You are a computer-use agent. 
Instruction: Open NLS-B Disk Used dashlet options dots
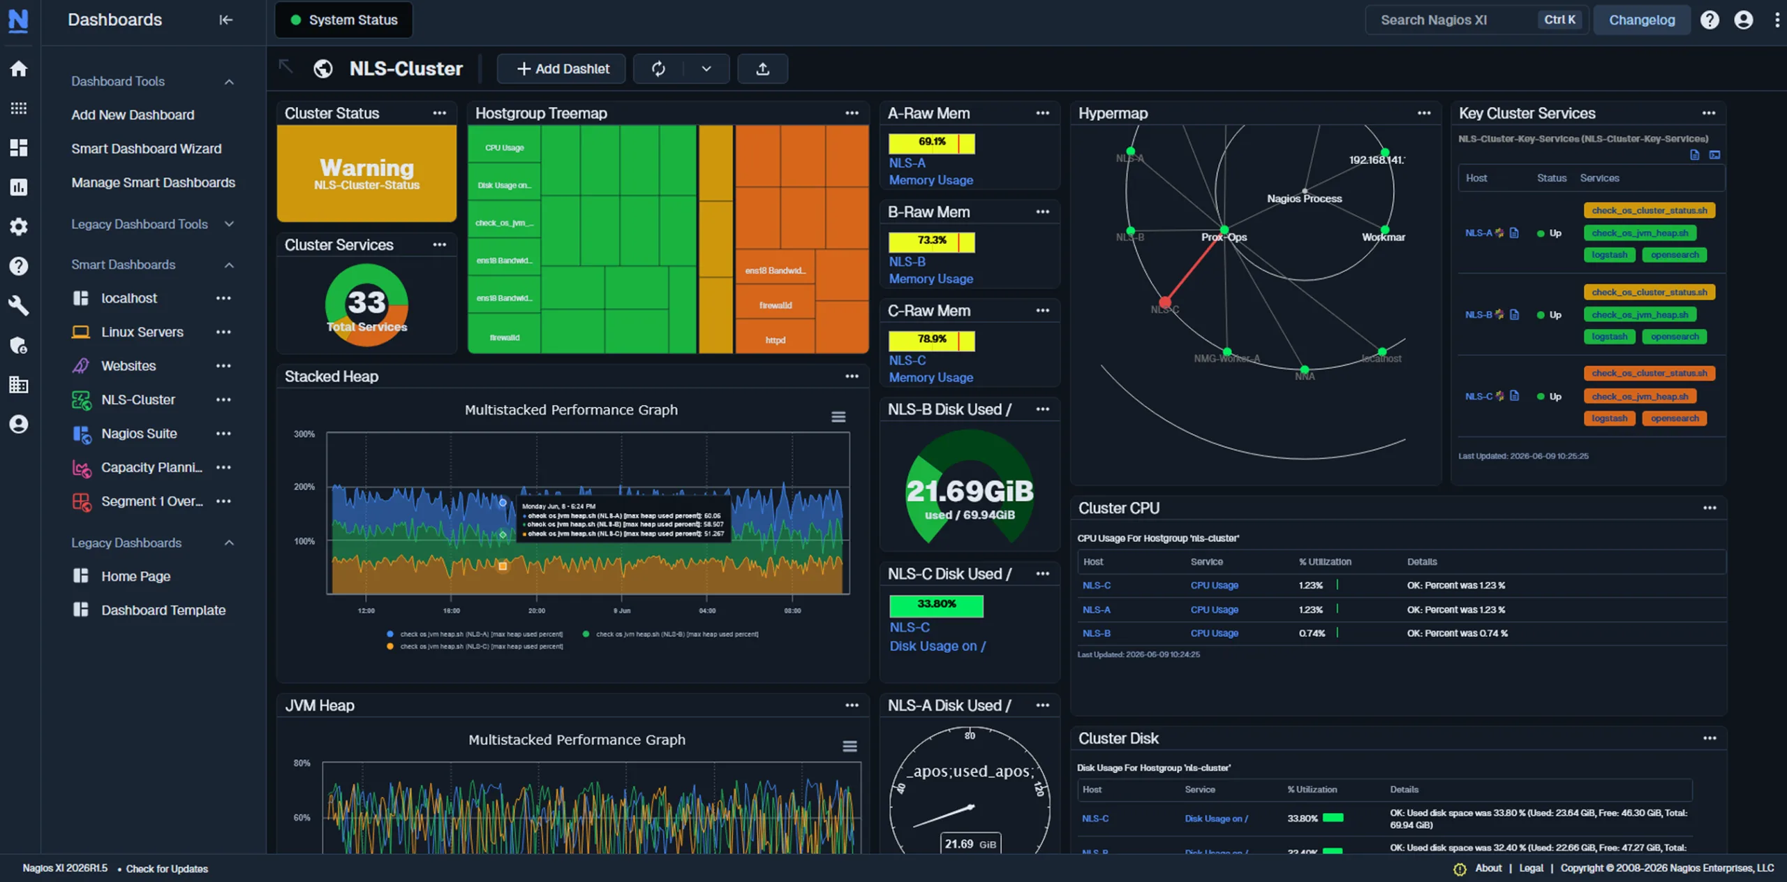tap(1042, 409)
